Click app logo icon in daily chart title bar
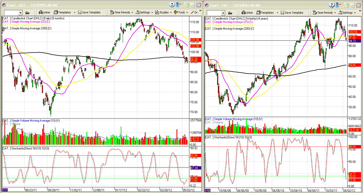363x193 pixels. [4, 5]
